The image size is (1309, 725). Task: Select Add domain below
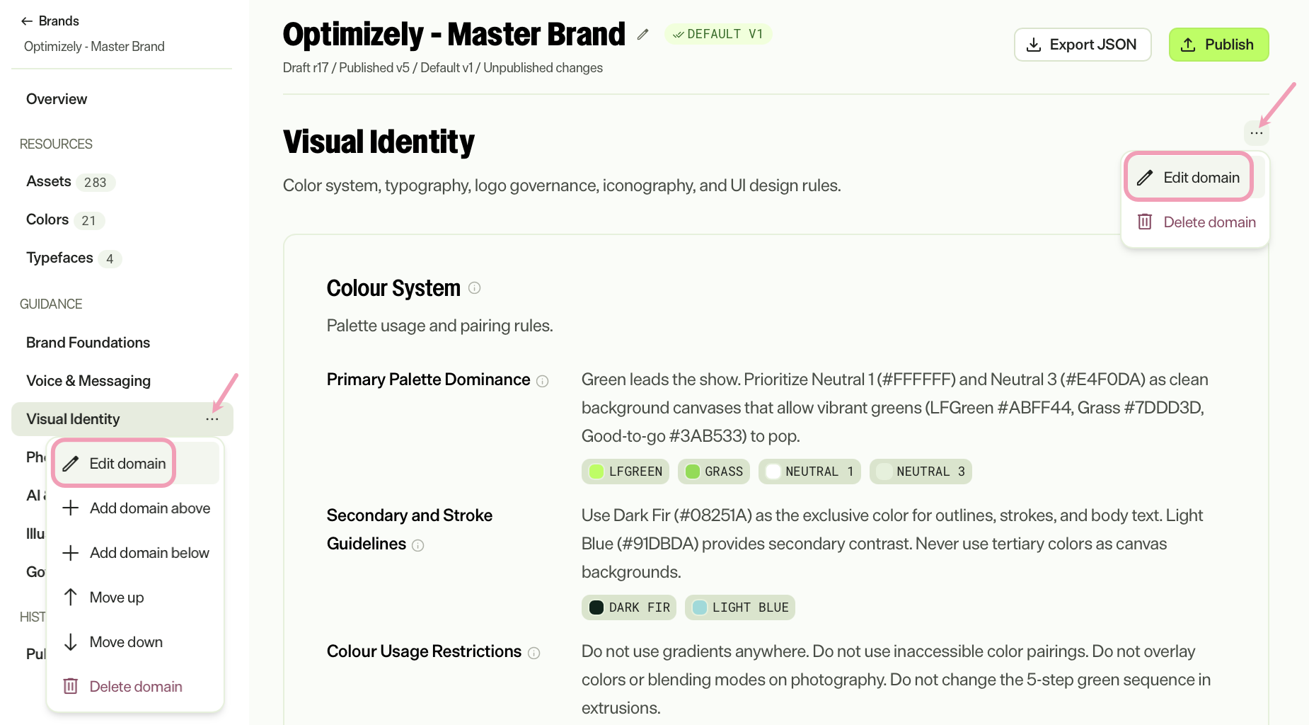tap(136, 553)
